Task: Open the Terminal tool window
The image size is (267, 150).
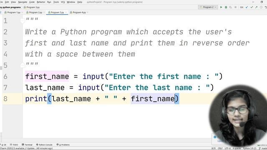Action: click(x=27, y=145)
